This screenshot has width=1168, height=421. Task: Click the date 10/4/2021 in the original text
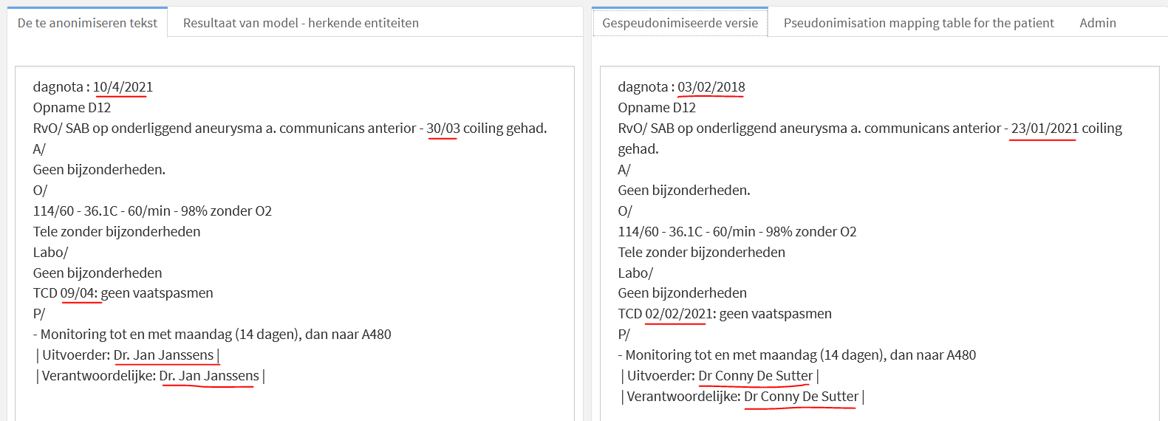(123, 87)
